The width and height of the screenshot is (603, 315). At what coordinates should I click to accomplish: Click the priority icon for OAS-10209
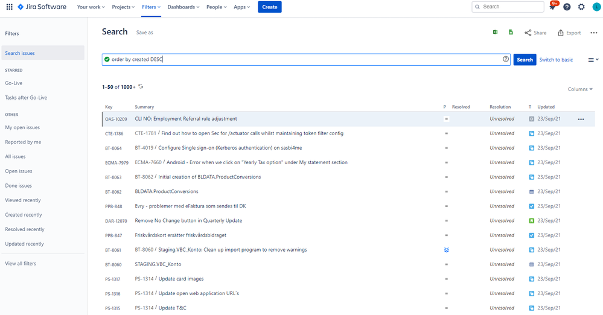click(x=447, y=119)
